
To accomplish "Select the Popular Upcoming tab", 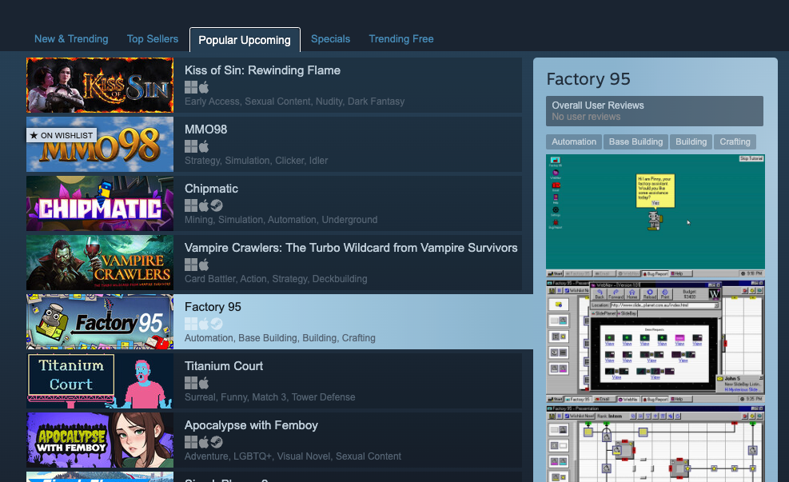I will [245, 40].
